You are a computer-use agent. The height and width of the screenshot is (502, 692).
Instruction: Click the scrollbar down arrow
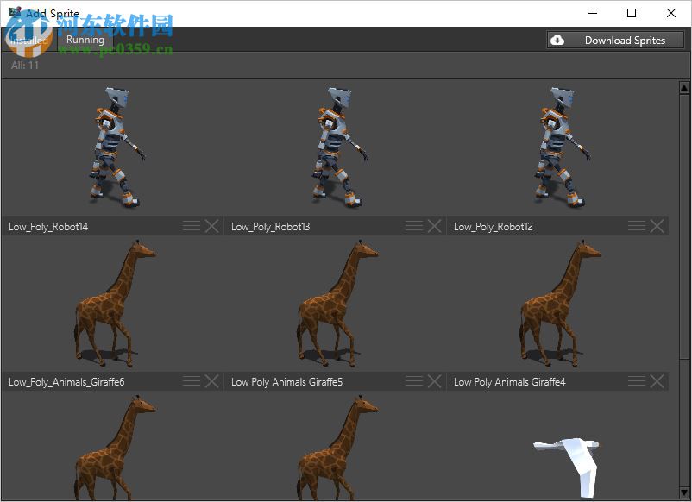click(x=684, y=493)
